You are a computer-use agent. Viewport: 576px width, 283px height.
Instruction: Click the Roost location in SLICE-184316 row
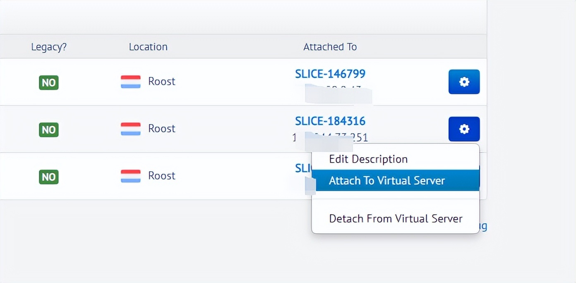[162, 129]
